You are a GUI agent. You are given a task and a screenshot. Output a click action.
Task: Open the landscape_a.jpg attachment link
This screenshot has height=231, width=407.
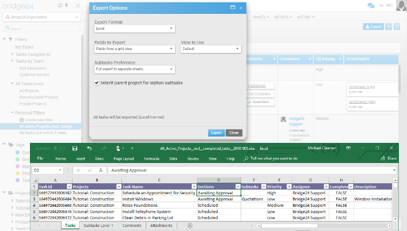click(362, 86)
